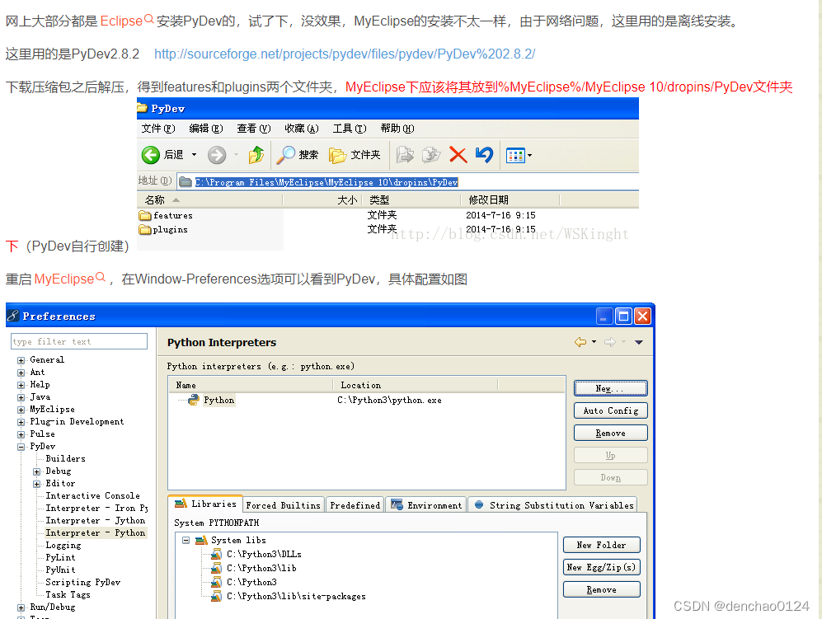
Task: Click the New Egg/Zip(s) button
Action: point(602,567)
